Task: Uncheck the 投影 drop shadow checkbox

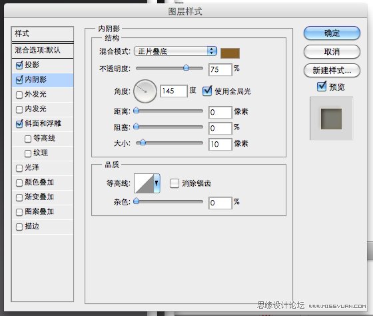Action: point(19,65)
